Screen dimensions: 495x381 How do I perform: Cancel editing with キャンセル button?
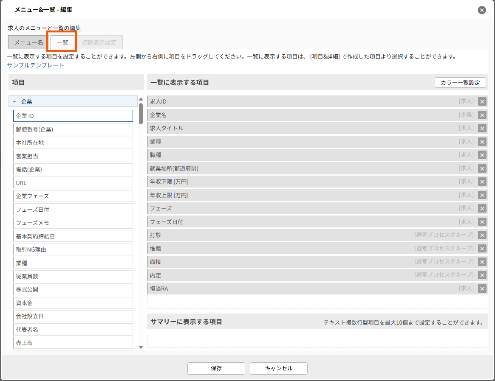tap(279, 368)
